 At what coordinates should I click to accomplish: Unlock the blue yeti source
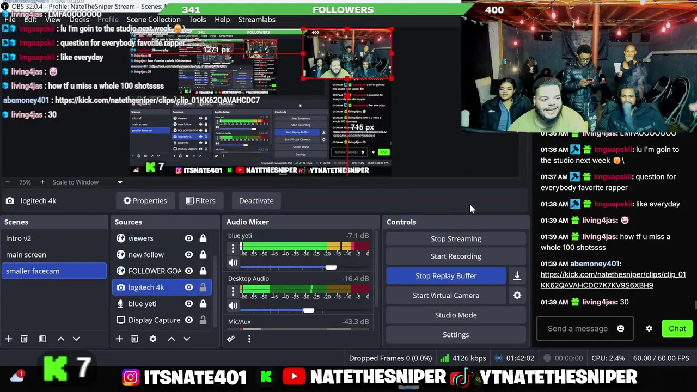pyautogui.click(x=203, y=304)
